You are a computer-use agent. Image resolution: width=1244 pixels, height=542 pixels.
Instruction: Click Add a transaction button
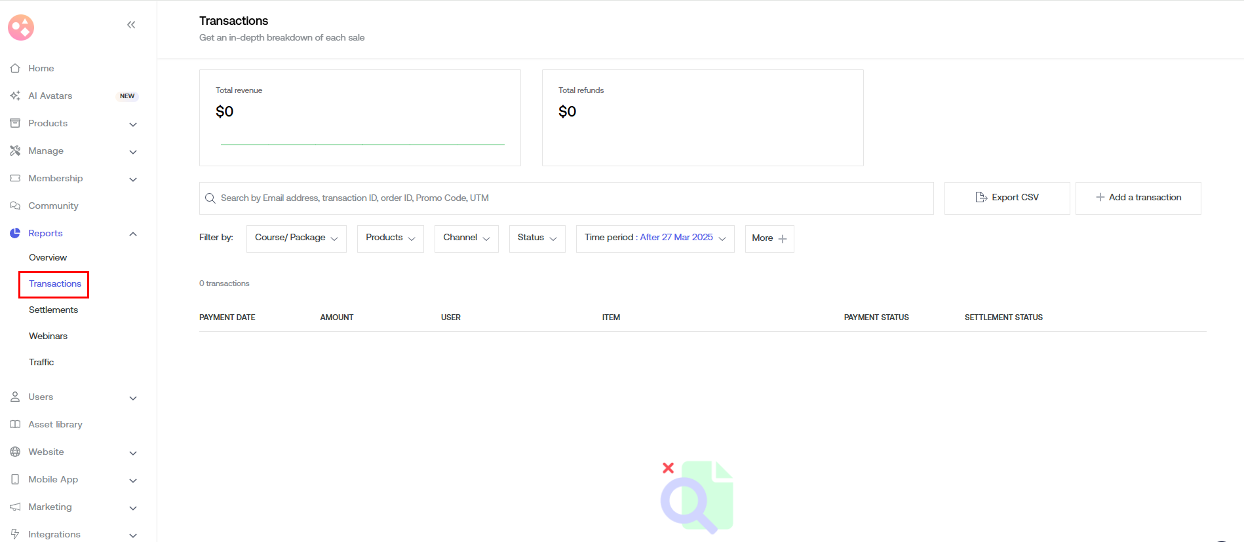tap(1138, 198)
